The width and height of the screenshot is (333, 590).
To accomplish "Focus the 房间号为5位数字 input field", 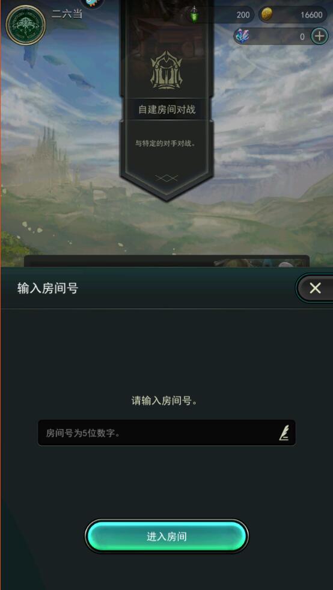I will click(166, 433).
